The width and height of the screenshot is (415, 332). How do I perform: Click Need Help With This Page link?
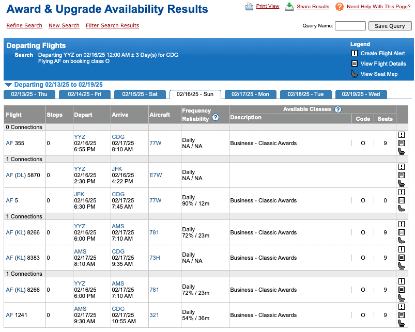click(378, 7)
